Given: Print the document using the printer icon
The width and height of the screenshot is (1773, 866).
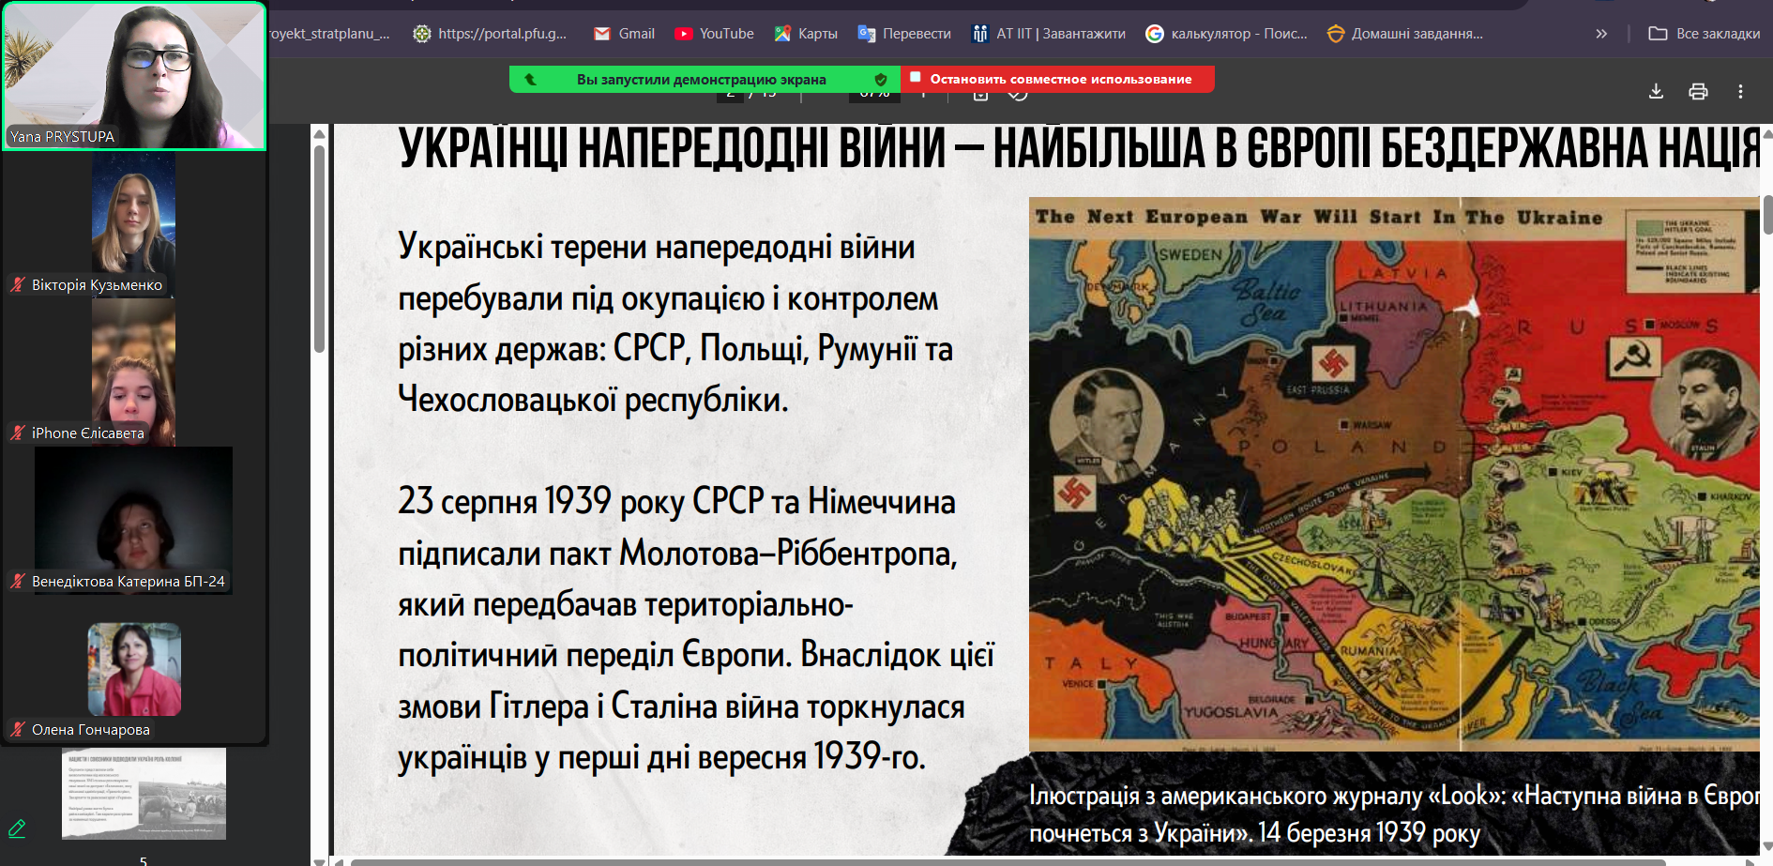Looking at the screenshot, I should point(1698,91).
